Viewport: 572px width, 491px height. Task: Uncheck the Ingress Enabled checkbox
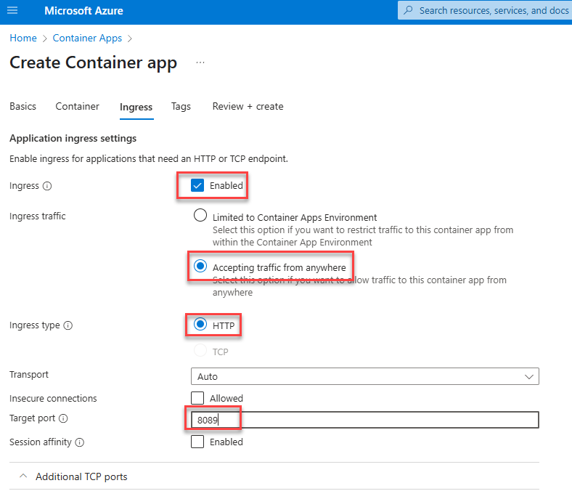point(198,185)
